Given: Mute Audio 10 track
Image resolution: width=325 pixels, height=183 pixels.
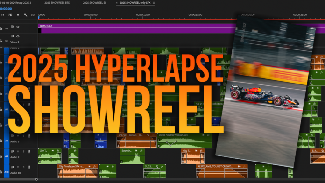Looking at the screenshot, I should 18,167.
